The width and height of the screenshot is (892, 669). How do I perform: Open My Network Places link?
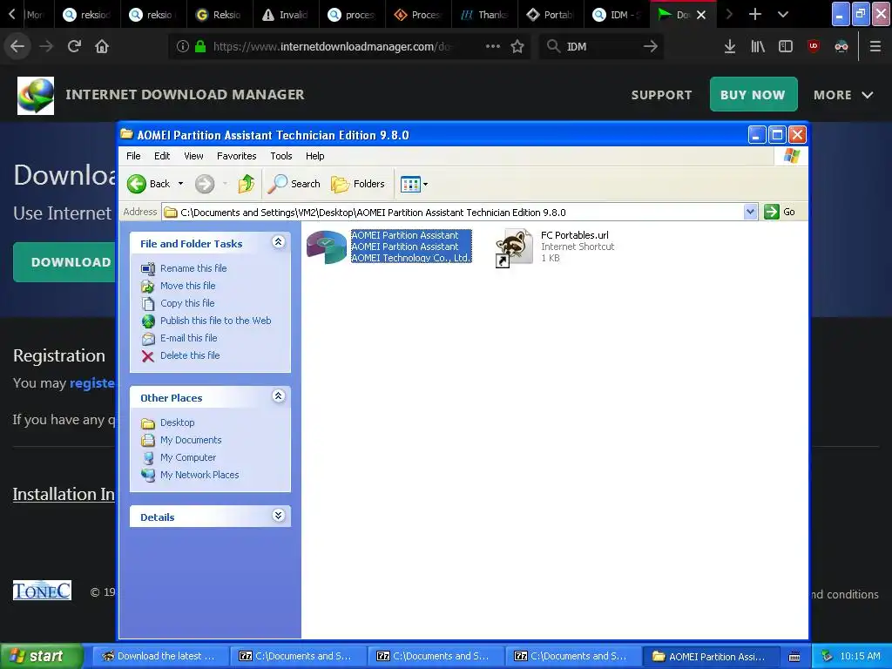tap(199, 475)
